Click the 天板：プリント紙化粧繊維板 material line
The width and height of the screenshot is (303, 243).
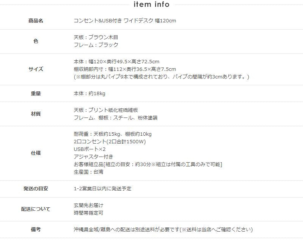coord(106,110)
